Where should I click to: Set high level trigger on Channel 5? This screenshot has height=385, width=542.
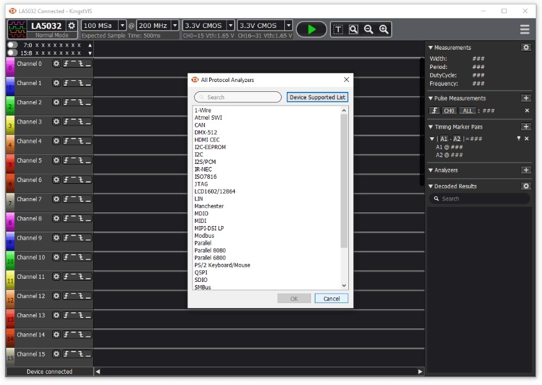coord(74,160)
